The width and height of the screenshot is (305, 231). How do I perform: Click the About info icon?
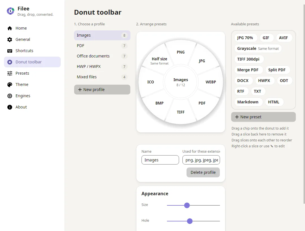tap(10, 107)
